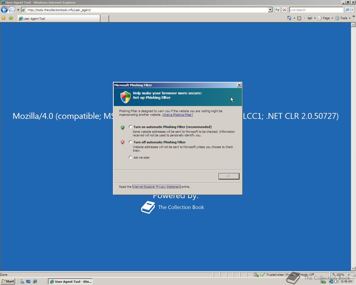
Task: Open Server Manager from Quick Launch
Action: coord(22,281)
